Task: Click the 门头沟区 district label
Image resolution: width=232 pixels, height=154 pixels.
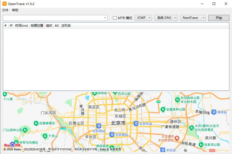Action: point(48,113)
